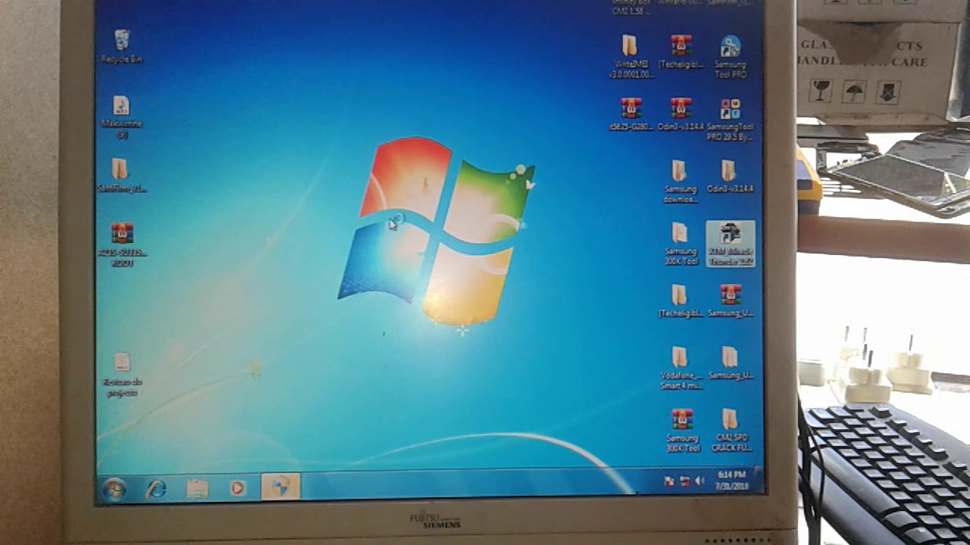The width and height of the screenshot is (970, 545).
Task: Open the Makwinne MP3 audio file
Action: click(121, 117)
